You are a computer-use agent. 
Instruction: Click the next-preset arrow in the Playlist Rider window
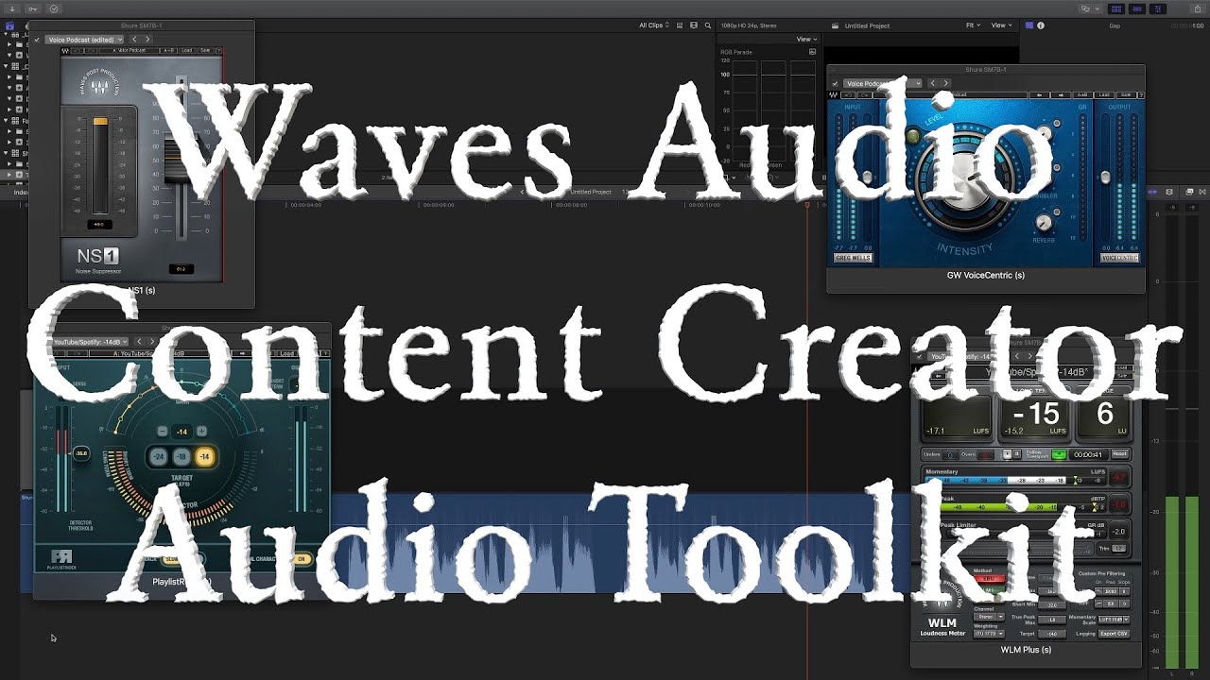pos(152,341)
